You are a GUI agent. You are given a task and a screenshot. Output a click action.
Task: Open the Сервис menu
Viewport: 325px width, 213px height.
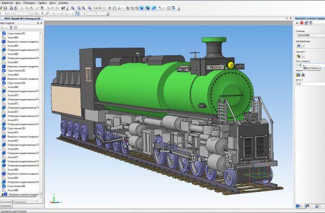coord(42,3)
